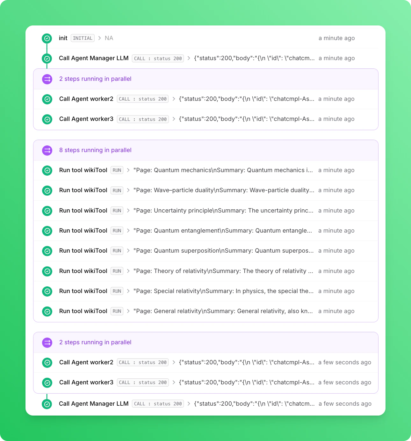Screen dimensions: 411x441
Task: Click the "Page: Quantum entanglement" summary text
Action: [223, 231]
